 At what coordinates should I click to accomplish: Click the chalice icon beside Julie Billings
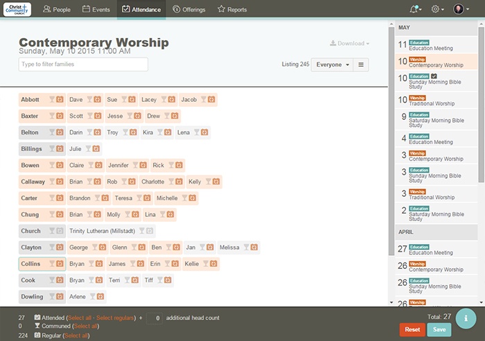[88, 149]
